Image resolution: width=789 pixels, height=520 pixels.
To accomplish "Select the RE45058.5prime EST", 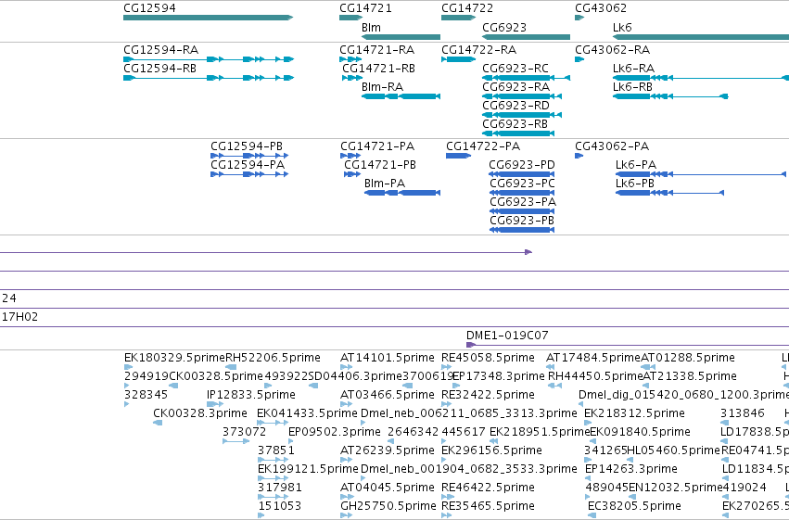I will pos(447,368).
